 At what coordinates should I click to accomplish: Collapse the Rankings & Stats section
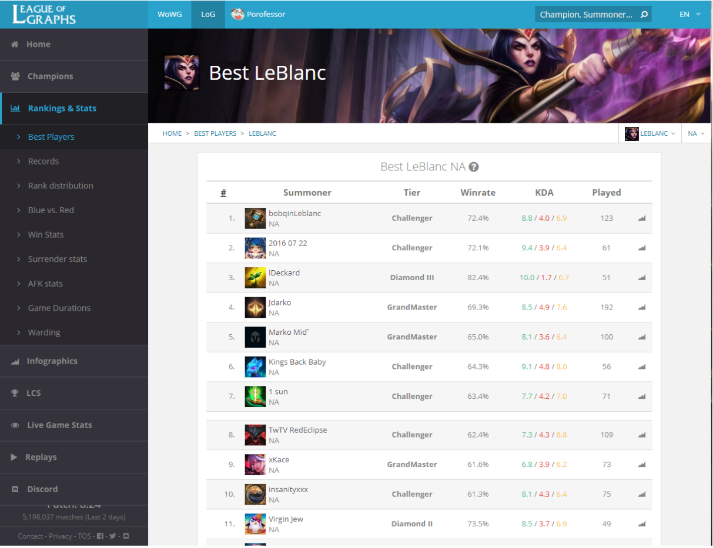coord(74,108)
